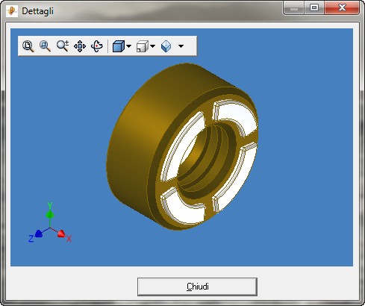The image size is (365, 306).
Task: Open the rightmost toolbar dropdown arrow
Action: tap(181, 46)
